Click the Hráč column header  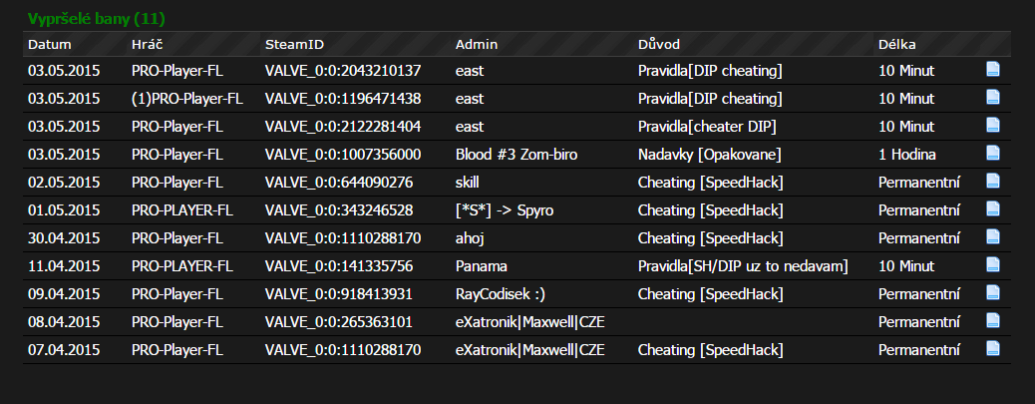(x=148, y=45)
